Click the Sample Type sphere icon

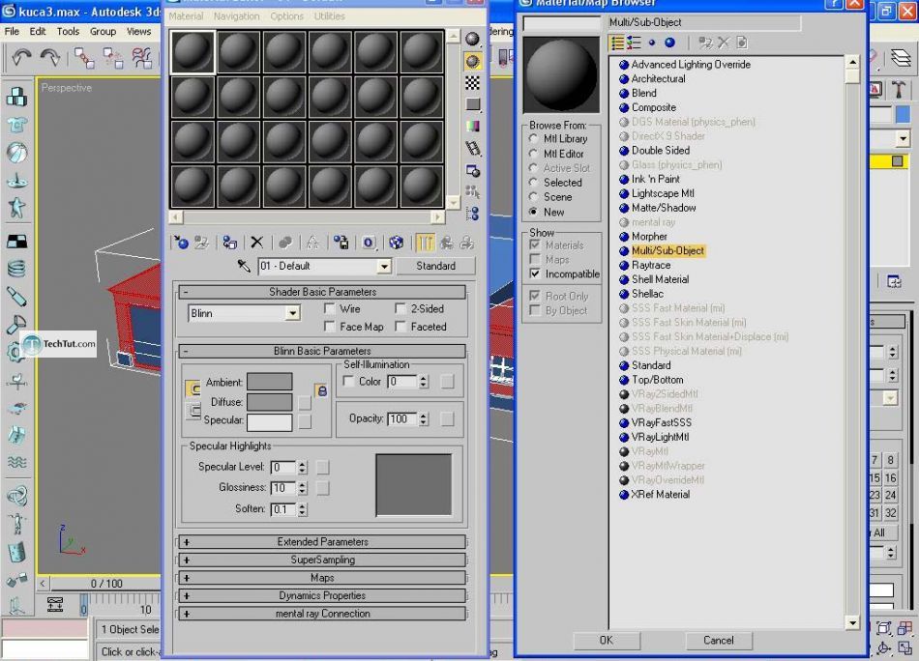click(x=472, y=39)
